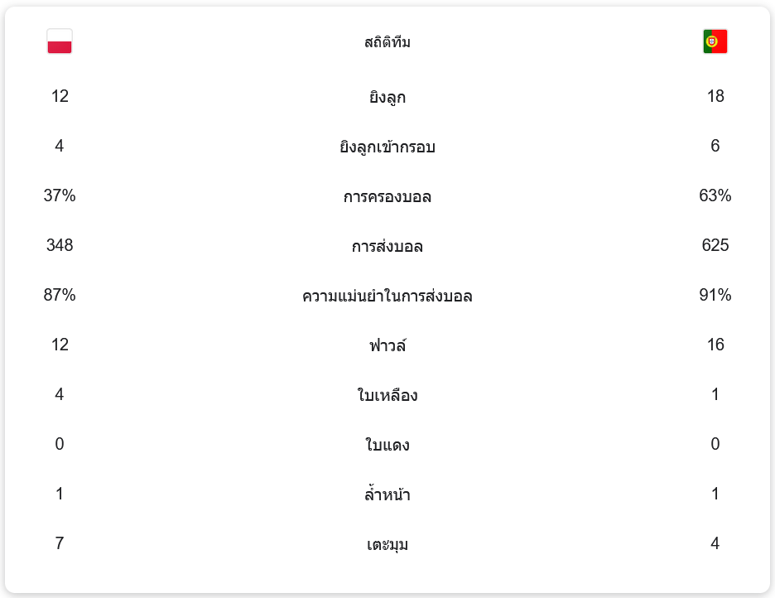This screenshot has width=775, height=598.
Task: Click the การส่งบอล passes label
Action: click(387, 247)
